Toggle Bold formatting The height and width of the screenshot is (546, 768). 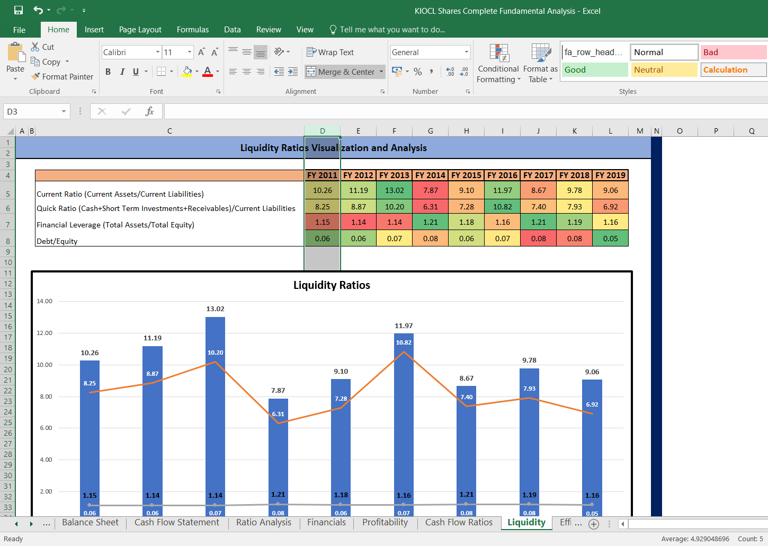click(108, 72)
